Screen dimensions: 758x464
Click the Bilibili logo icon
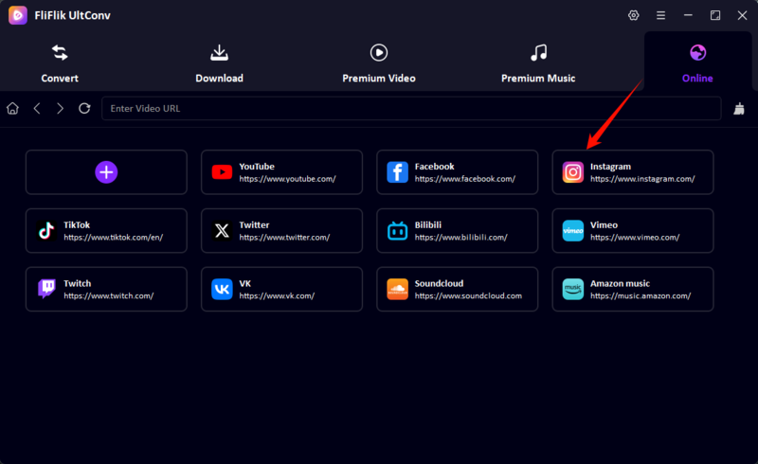click(397, 230)
